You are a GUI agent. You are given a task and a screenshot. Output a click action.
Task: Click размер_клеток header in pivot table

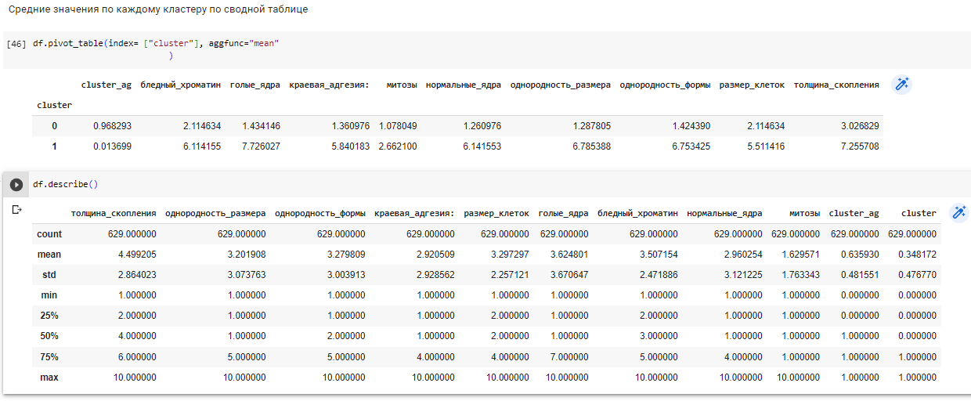coord(752,85)
